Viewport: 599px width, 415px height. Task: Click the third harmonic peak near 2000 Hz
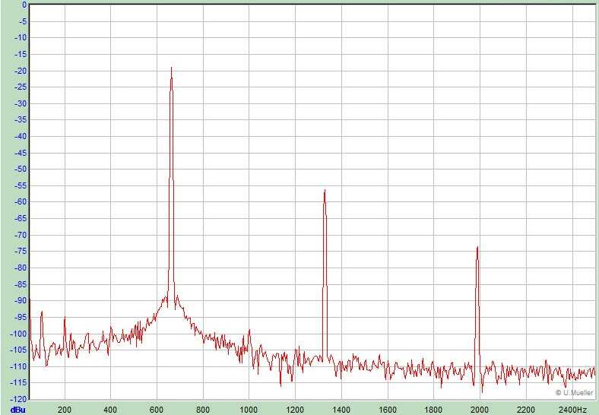tap(477, 249)
